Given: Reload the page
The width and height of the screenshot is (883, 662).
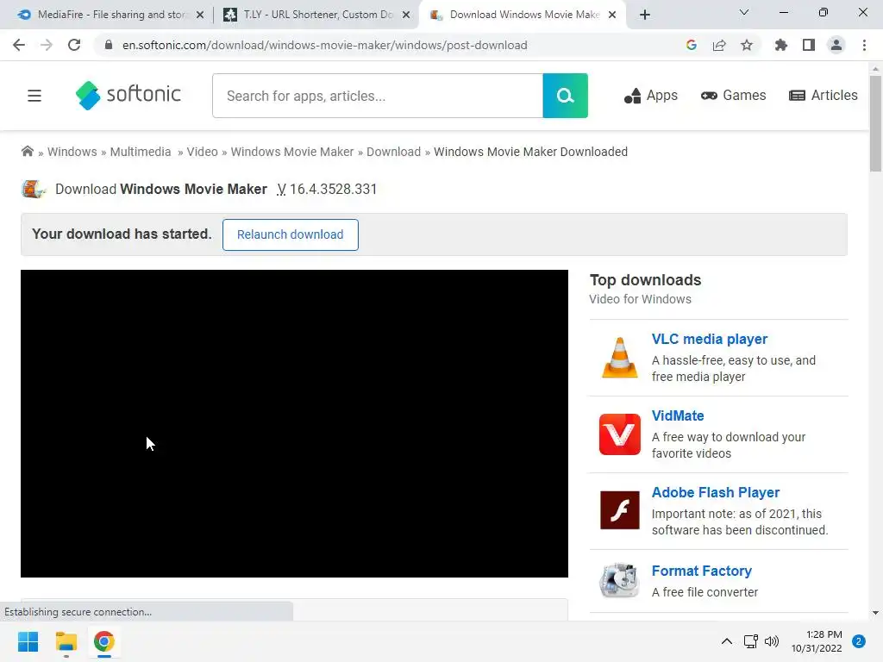Looking at the screenshot, I should point(74,45).
